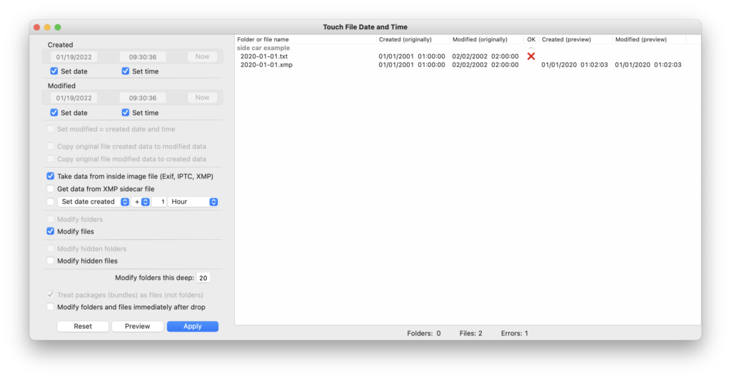Select the 2020-01-01.xmp file row
This screenshot has height=379, width=731.
[266, 65]
